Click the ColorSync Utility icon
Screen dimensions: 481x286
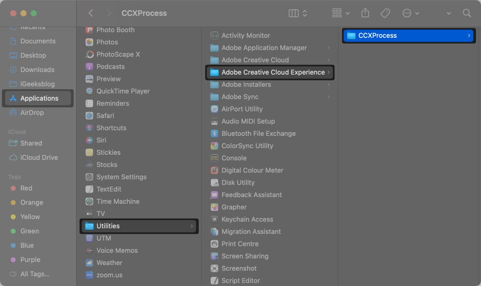[x=214, y=146]
